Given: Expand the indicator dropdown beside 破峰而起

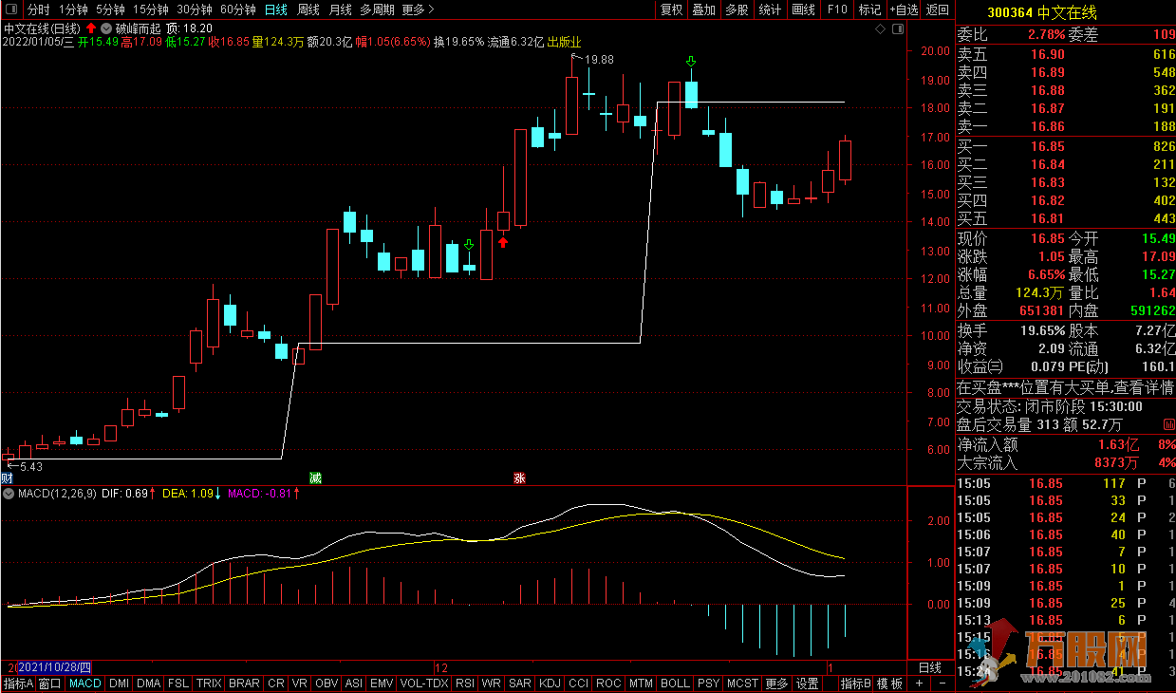Looking at the screenshot, I should (105, 28).
